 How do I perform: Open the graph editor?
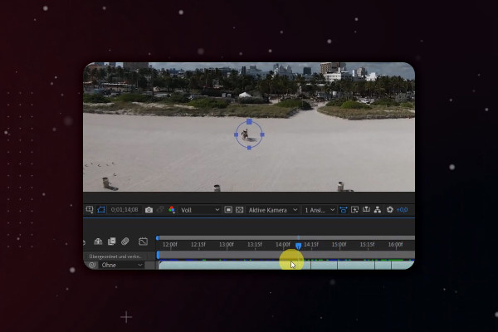click(x=143, y=242)
